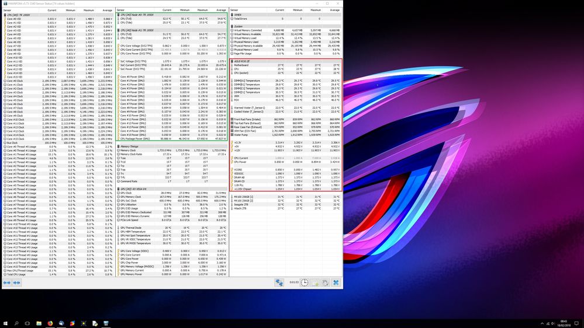
Task: Select the Command Rate row
Action: pos(172,181)
